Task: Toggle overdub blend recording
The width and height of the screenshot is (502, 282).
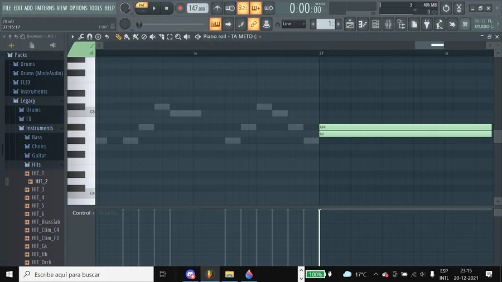Action: (x=256, y=8)
